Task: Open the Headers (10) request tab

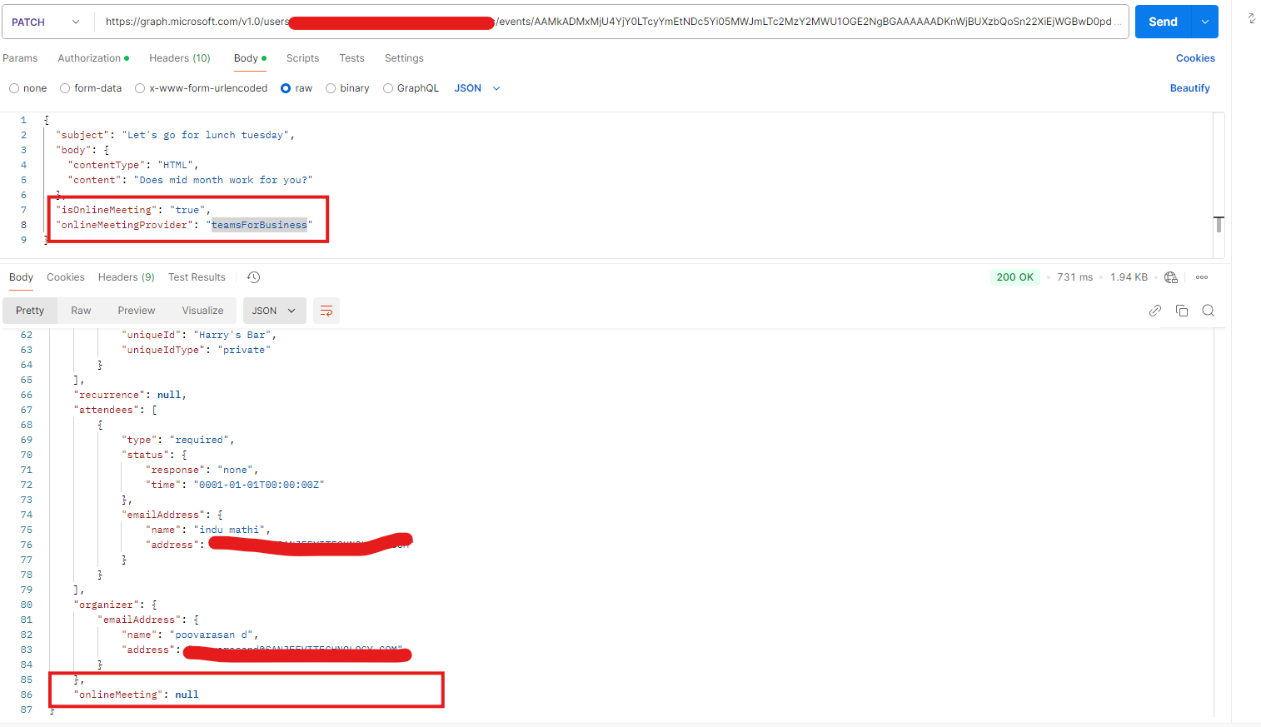Action: pyautogui.click(x=179, y=57)
